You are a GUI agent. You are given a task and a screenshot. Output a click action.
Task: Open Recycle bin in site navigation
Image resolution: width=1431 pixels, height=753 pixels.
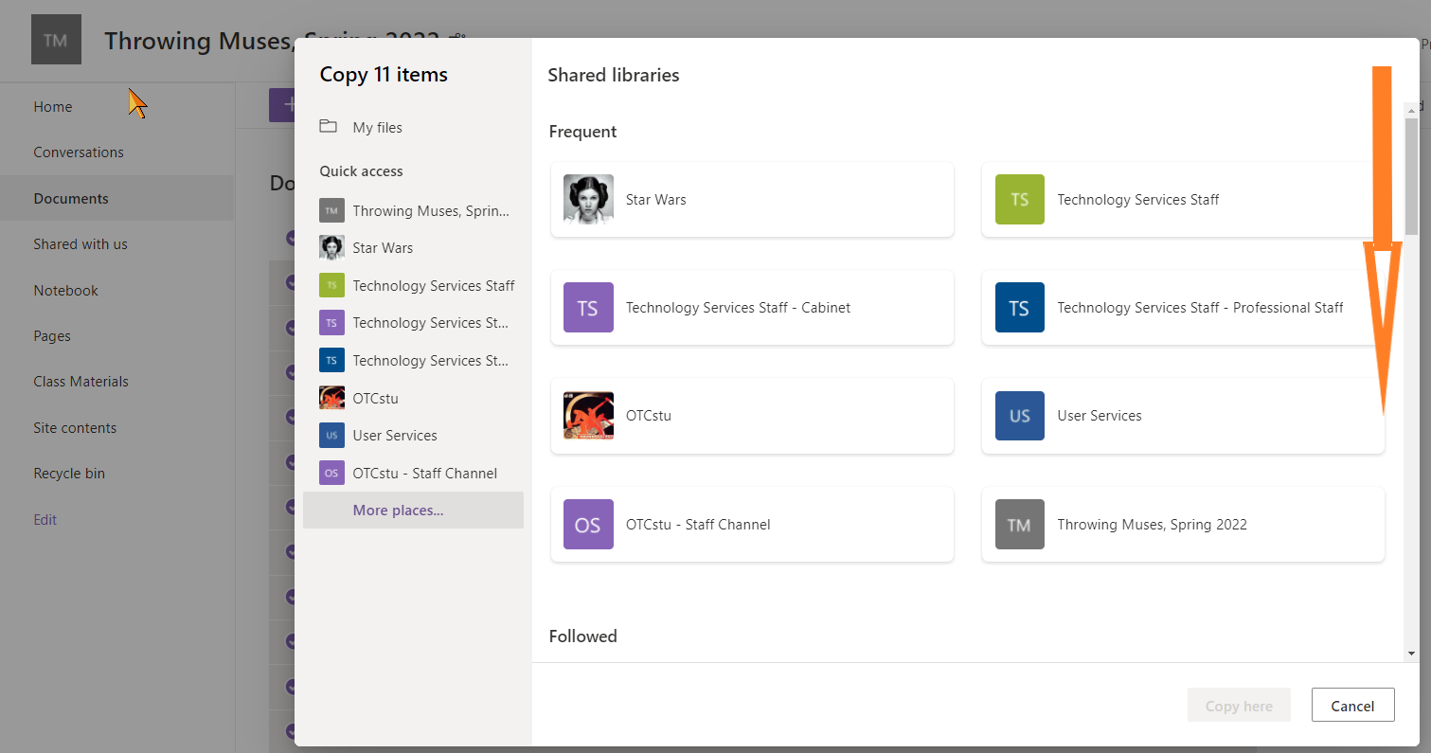click(69, 474)
